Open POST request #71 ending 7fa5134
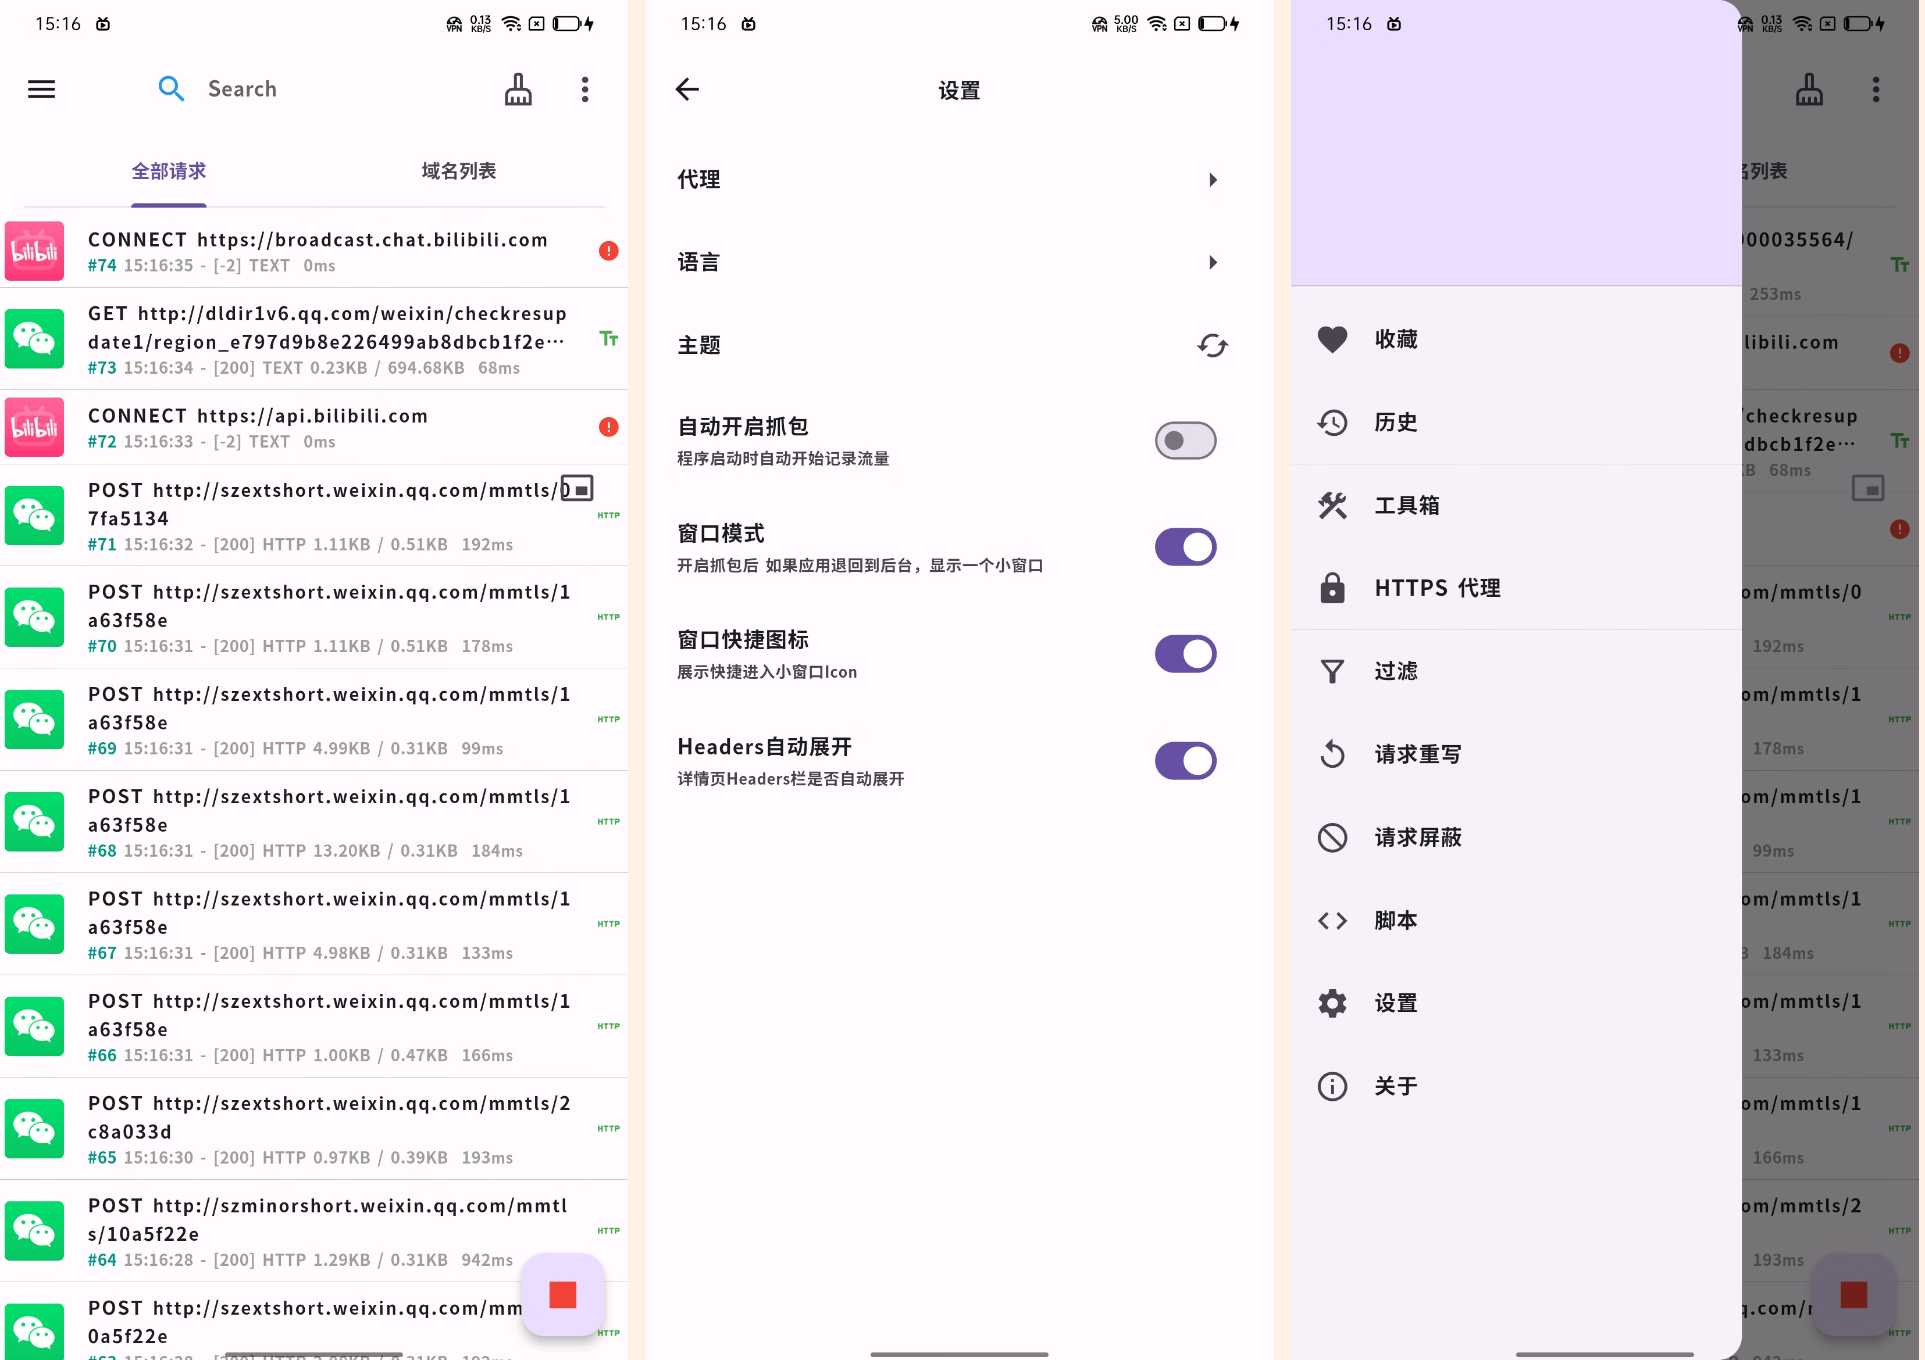This screenshot has width=1925, height=1360. [x=315, y=516]
